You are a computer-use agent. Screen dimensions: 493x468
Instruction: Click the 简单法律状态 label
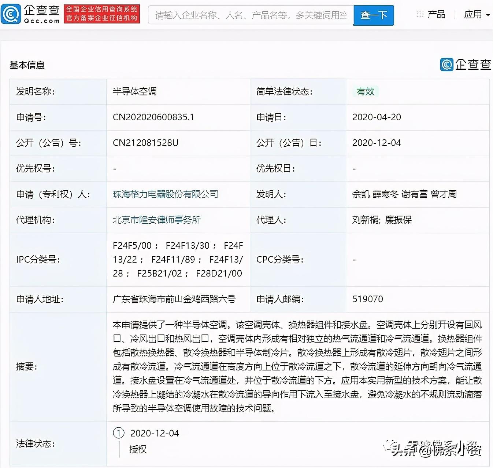pos(285,91)
